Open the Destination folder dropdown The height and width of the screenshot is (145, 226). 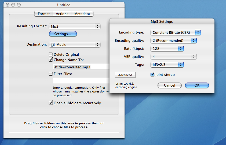74,45
